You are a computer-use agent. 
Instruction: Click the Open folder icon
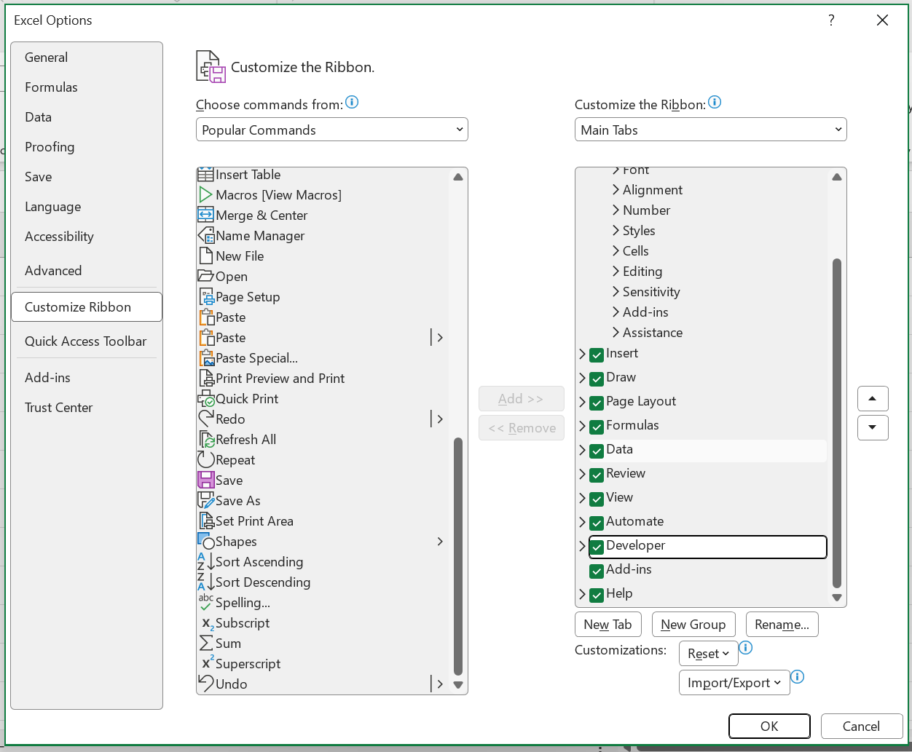(x=205, y=277)
